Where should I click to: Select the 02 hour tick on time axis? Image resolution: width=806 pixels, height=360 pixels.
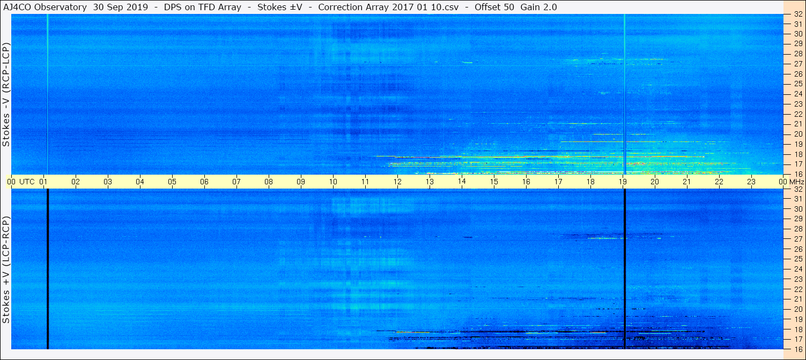click(x=76, y=182)
